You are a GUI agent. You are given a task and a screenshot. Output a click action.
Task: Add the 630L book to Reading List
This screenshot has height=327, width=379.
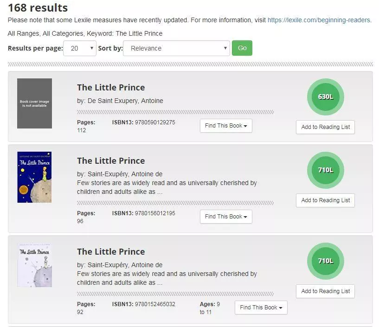point(325,127)
